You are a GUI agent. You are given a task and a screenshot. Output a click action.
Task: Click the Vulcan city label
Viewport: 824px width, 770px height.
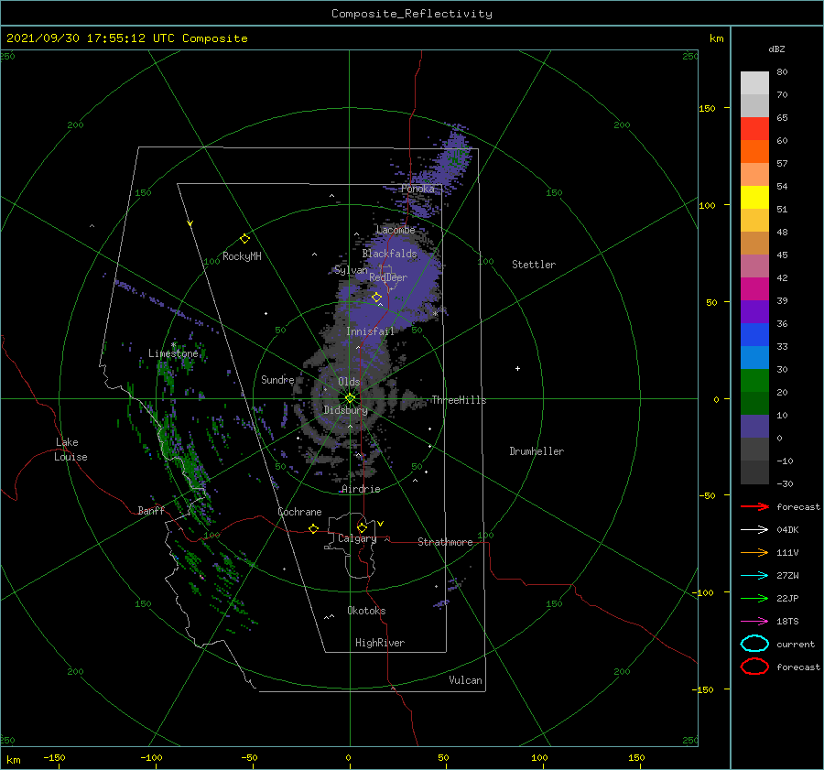pyautogui.click(x=466, y=680)
